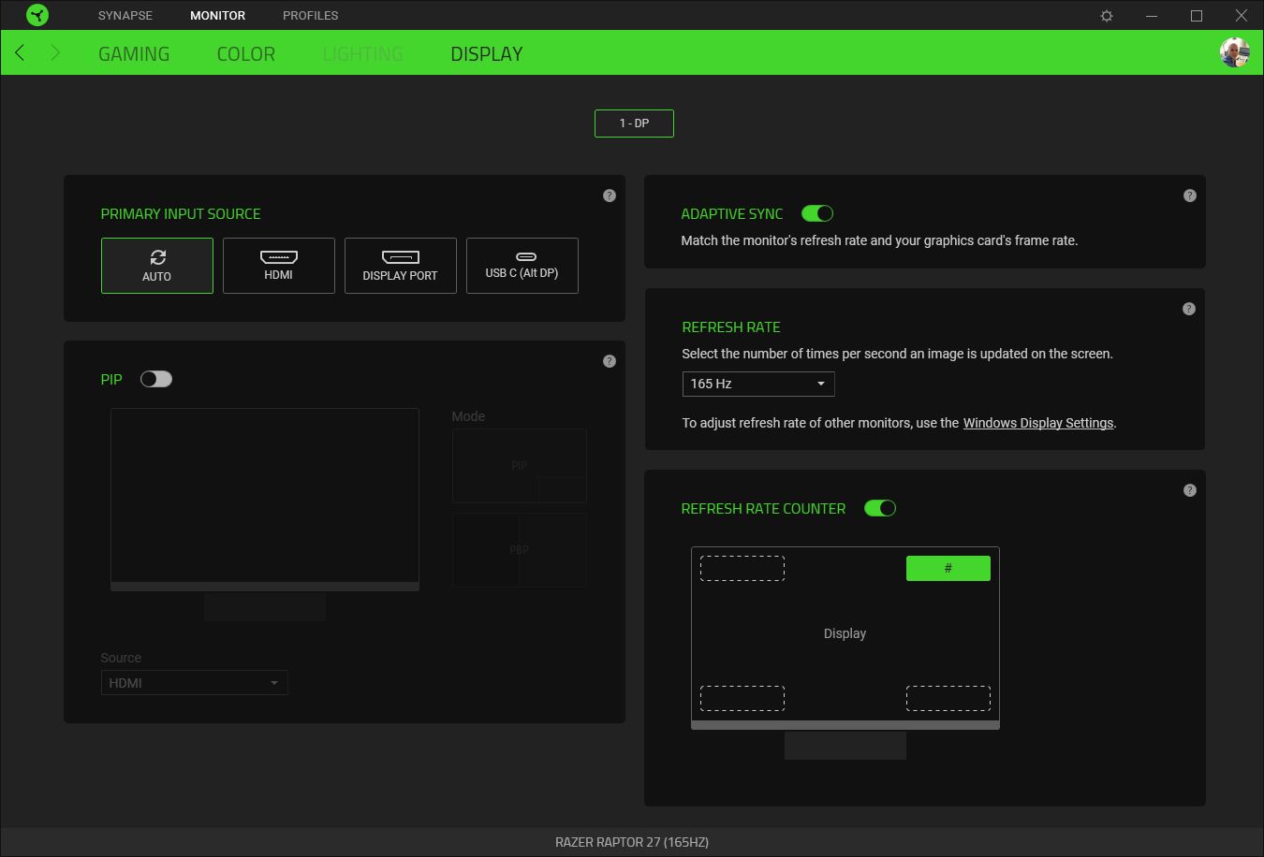Select the top-right # counter position

click(x=948, y=568)
